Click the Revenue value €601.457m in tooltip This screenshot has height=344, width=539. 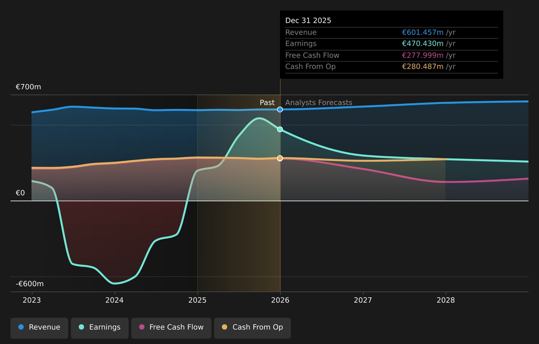point(423,33)
